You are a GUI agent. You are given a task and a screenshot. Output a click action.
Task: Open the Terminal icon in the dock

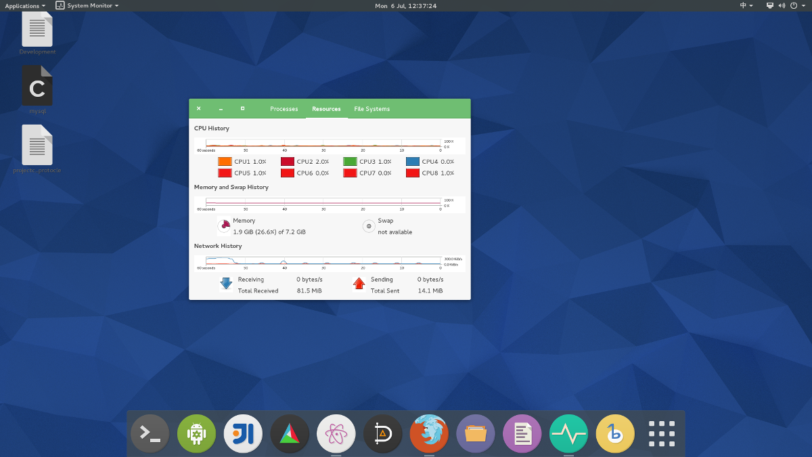150,433
